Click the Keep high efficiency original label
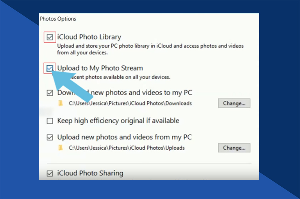300x199 pixels. pos(118,121)
